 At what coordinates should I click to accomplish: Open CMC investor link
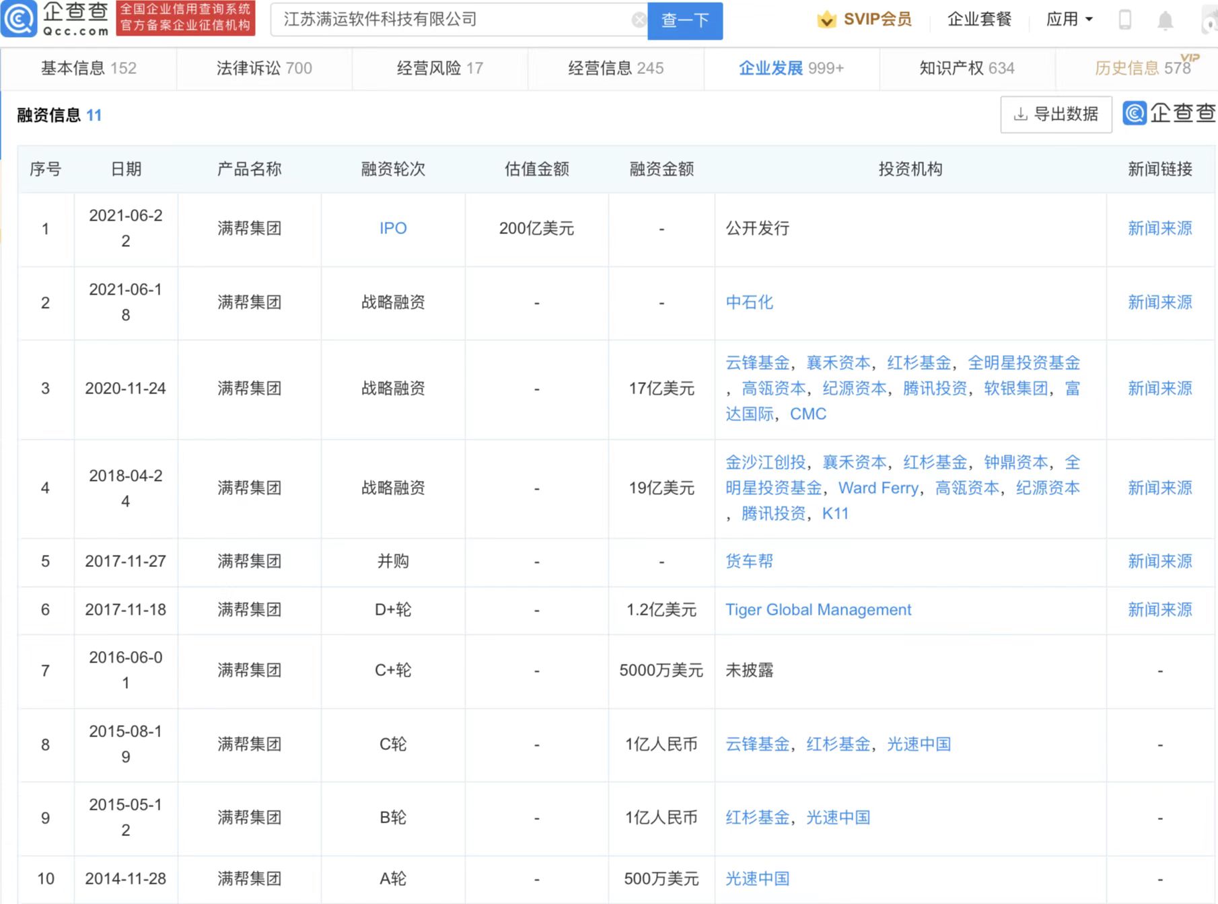808,414
